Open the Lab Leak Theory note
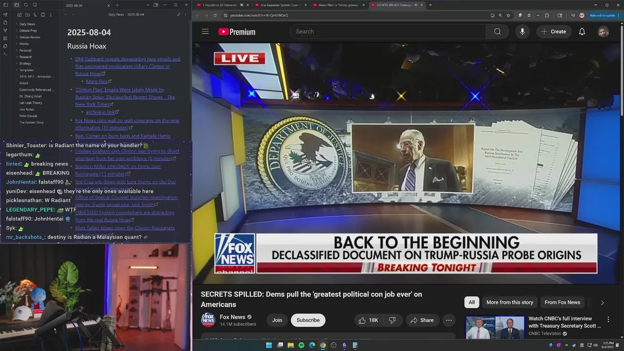624x351 pixels. pos(31,103)
